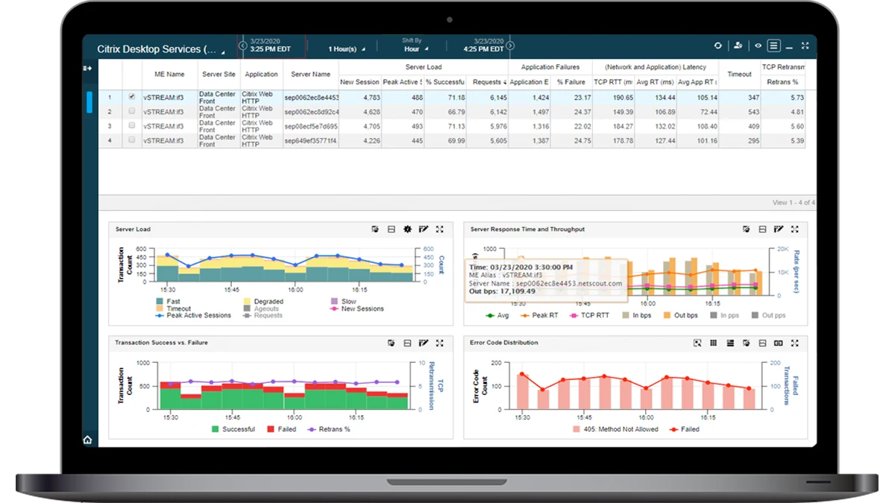Shift the time window back one hour
Viewport: 895px width, 503px height.
(x=242, y=45)
